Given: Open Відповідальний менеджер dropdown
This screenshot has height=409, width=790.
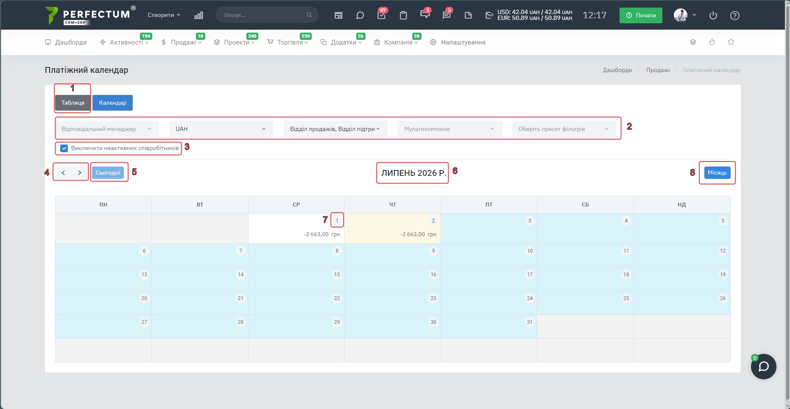Looking at the screenshot, I should click(x=107, y=129).
